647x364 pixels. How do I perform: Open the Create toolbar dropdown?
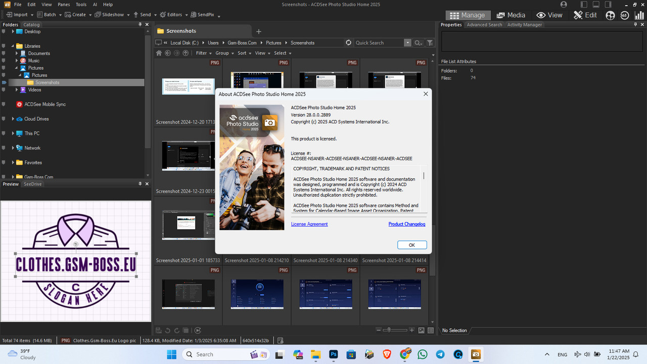78,15
